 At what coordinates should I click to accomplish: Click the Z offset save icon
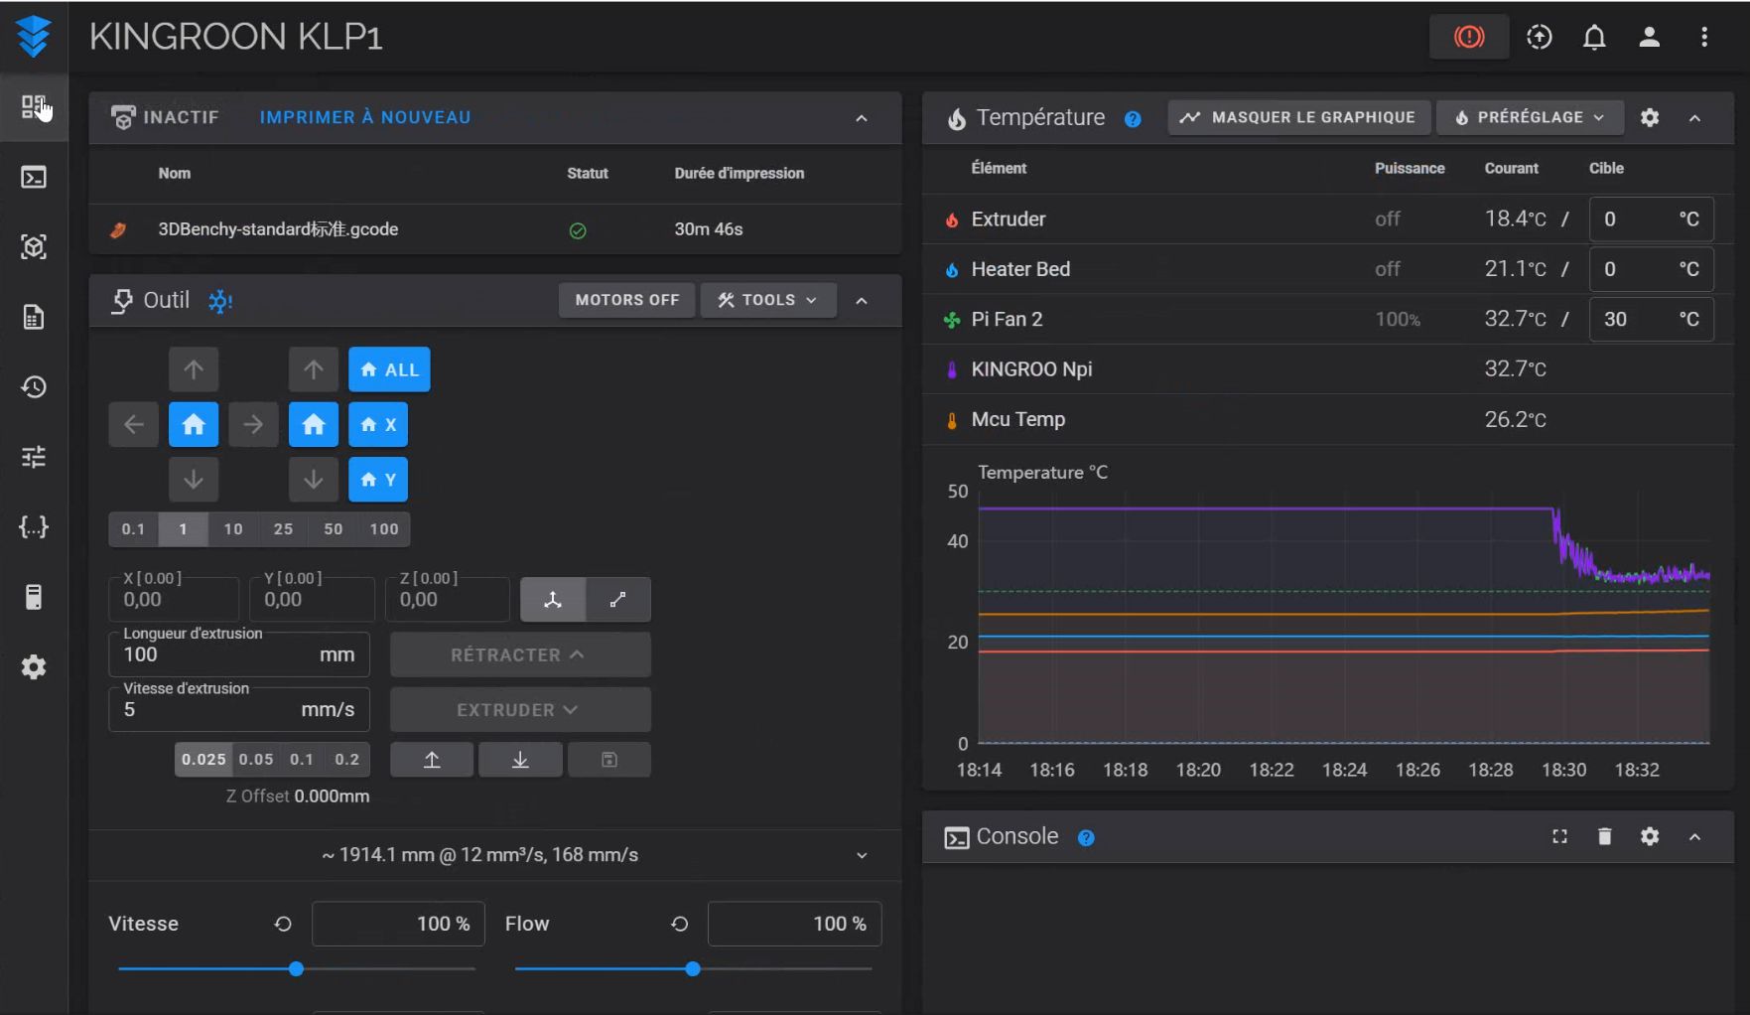tap(609, 760)
